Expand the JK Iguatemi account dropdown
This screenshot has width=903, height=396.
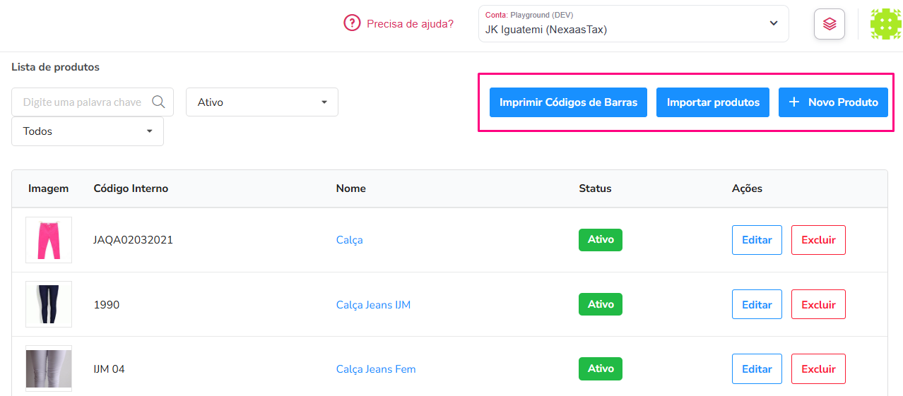[634, 23]
